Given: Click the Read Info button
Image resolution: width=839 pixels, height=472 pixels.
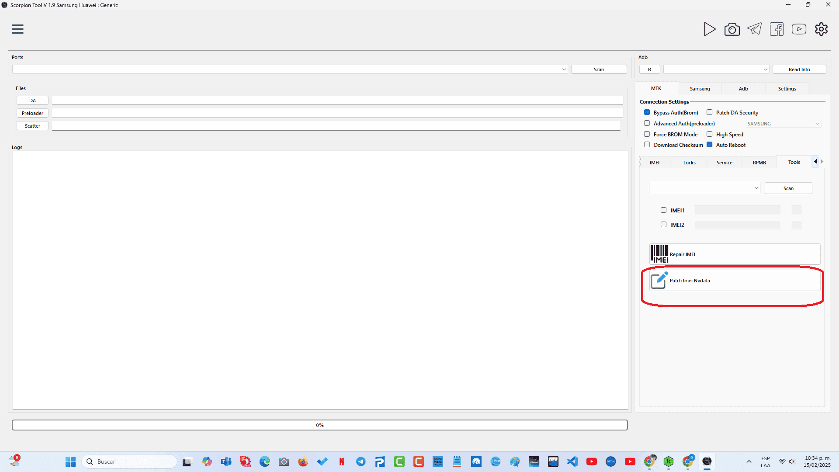Looking at the screenshot, I should pyautogui.click(x=799, y=69).
